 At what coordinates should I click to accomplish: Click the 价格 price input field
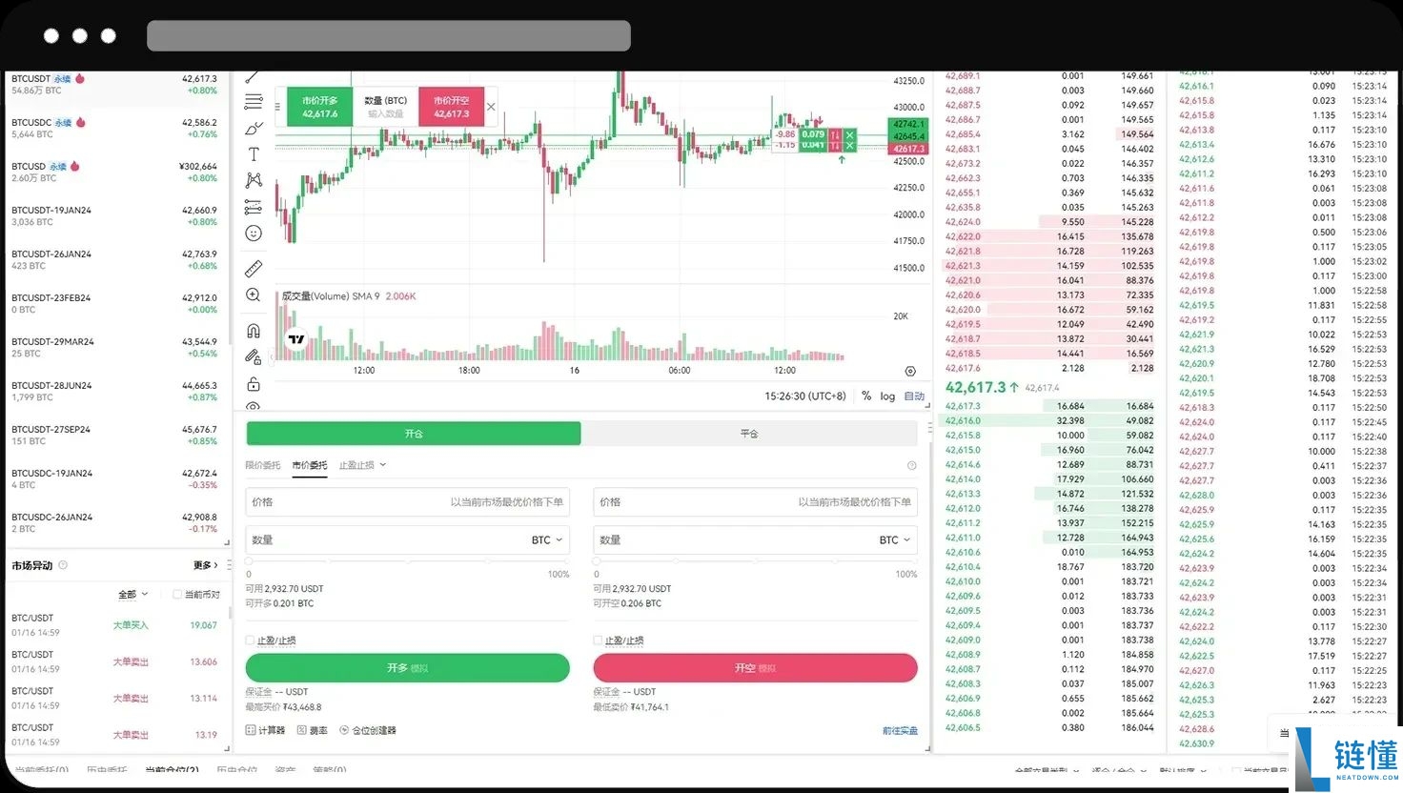click(x=381, y=502)
